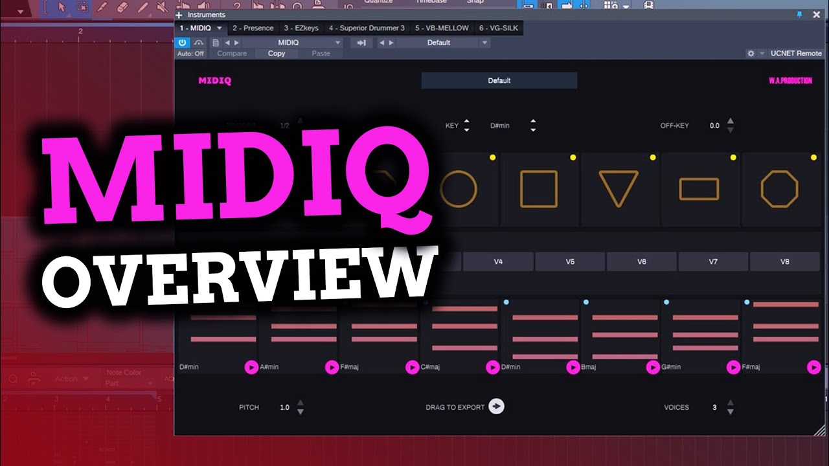Play the C#maj chord
Viewport: 829px width, 466px height.
492,367
